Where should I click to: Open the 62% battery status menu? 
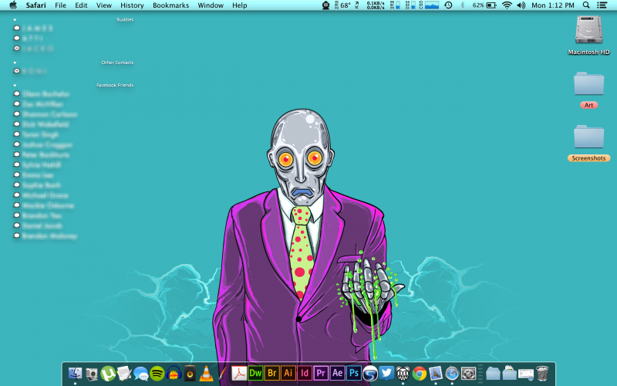(x=484, y=5)
